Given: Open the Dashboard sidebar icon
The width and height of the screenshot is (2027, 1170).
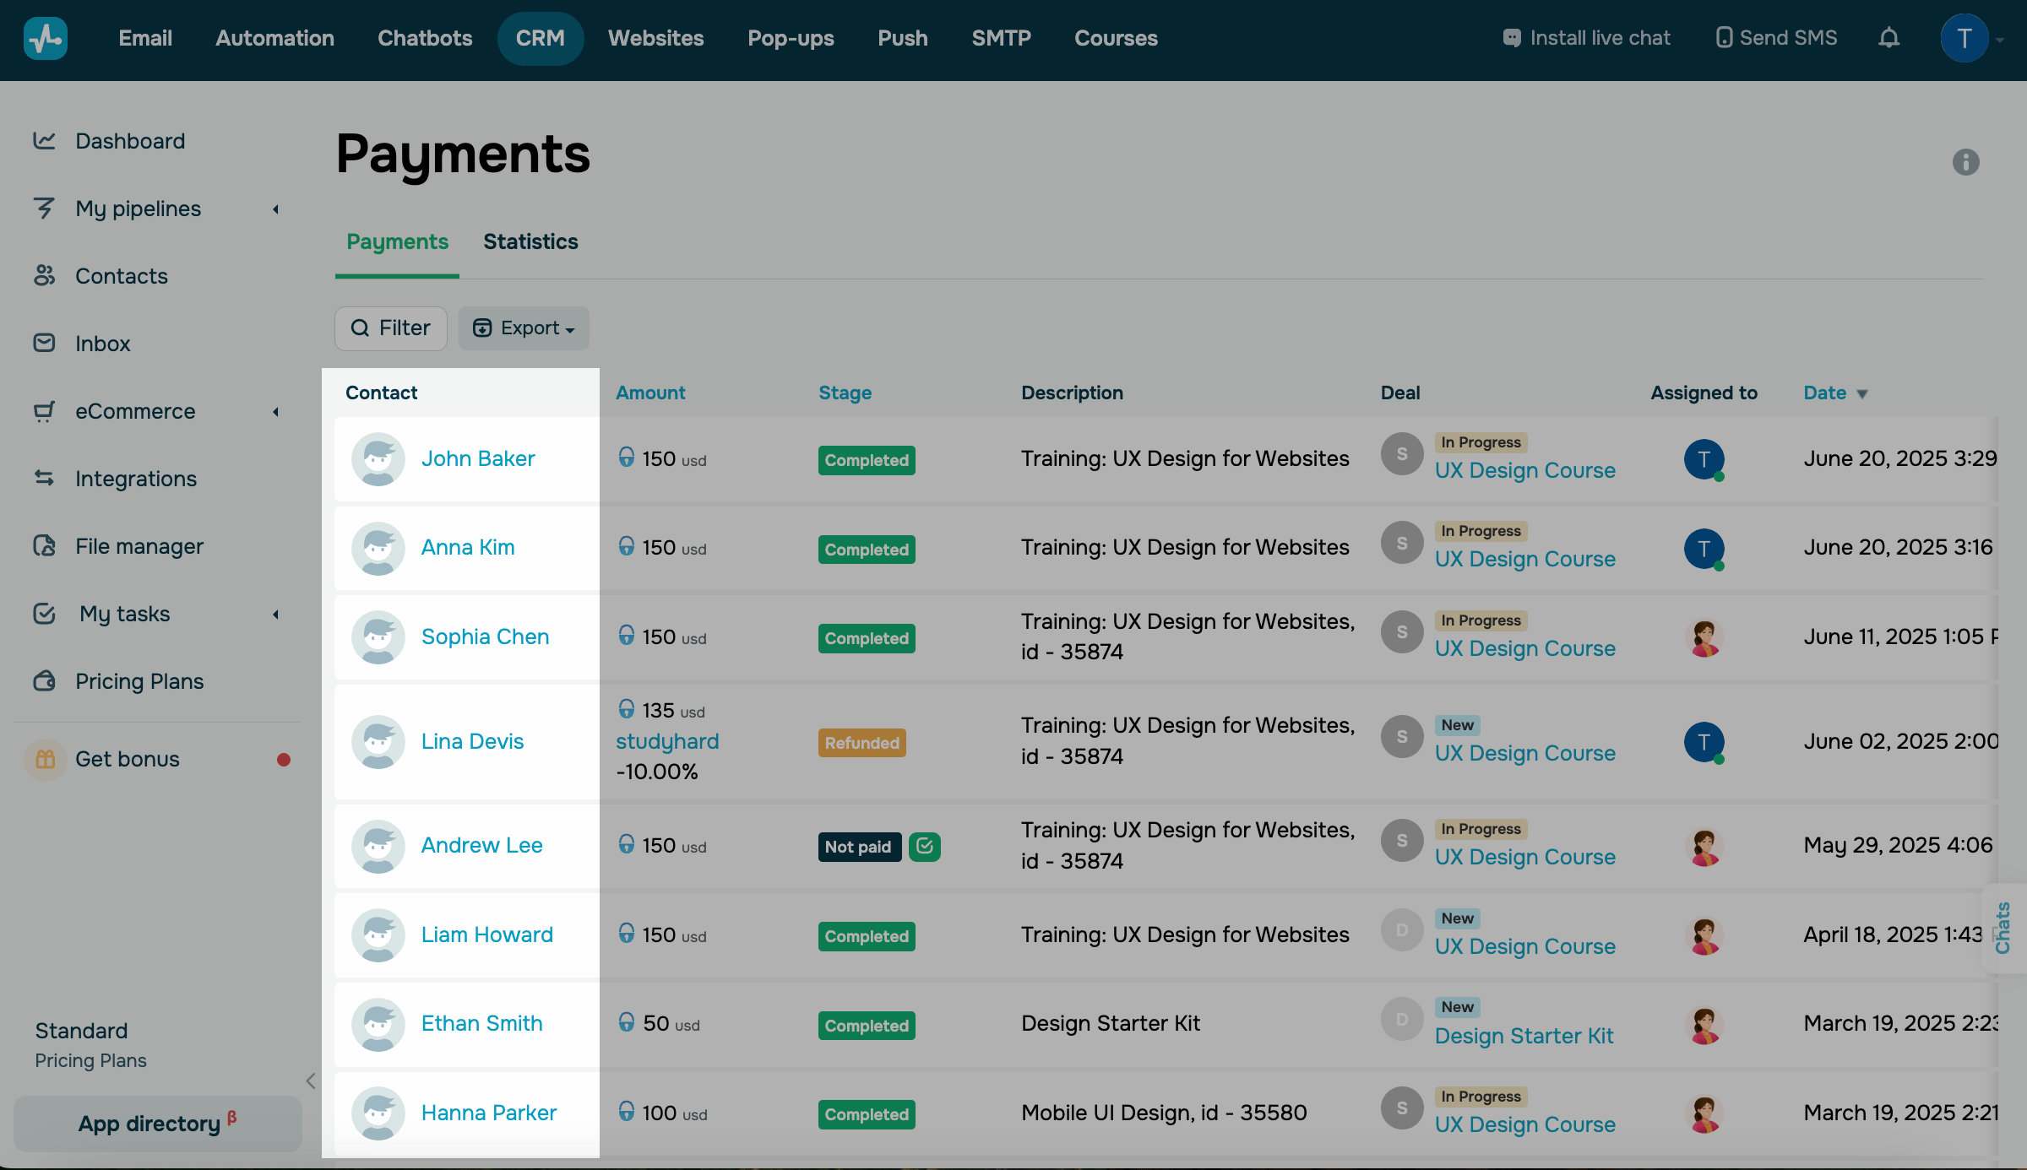Looking at the screenshot, I should [44, 141].
